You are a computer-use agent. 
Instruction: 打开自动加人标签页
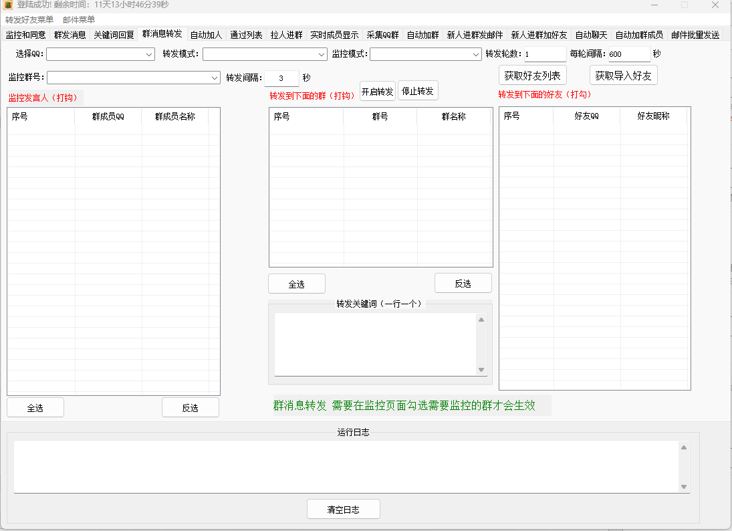(x=205, y=35)
